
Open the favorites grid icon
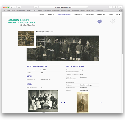pyautogui.click(x=4, y=11)
